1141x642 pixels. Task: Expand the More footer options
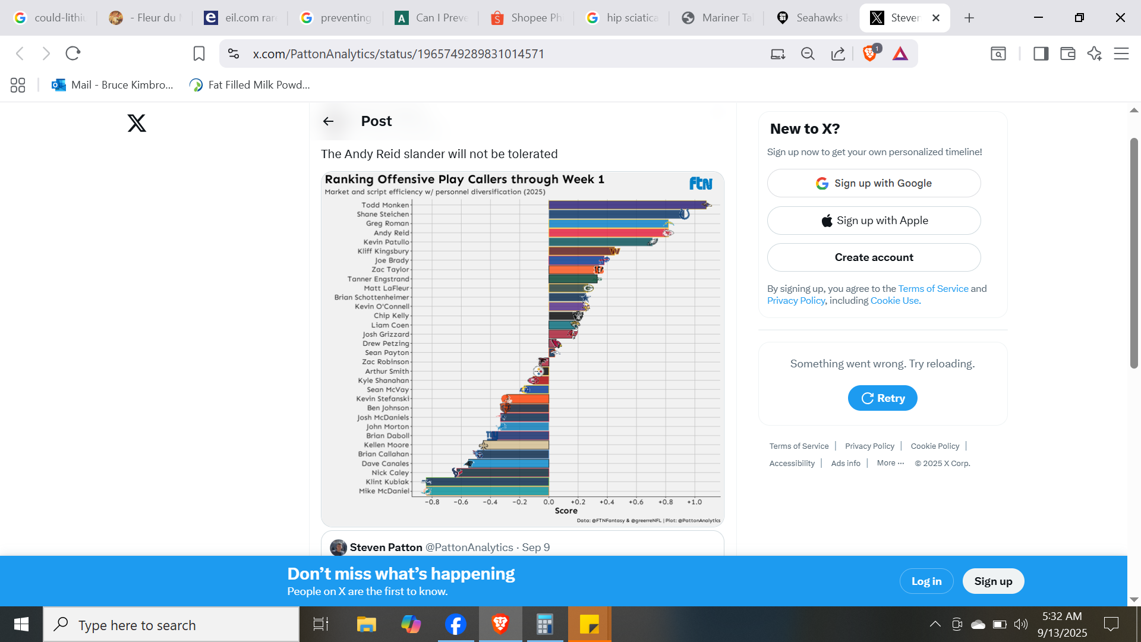click(x=890, y=463)
